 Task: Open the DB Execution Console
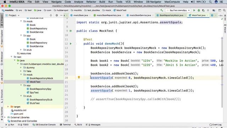(x=44, y=125)
